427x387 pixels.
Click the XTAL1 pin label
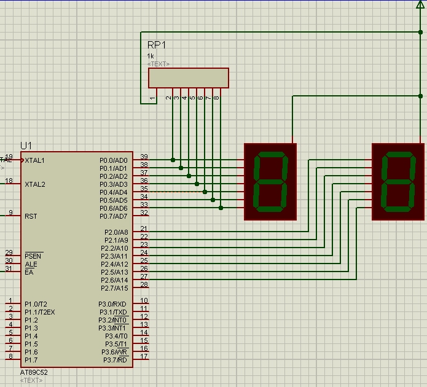34,160
